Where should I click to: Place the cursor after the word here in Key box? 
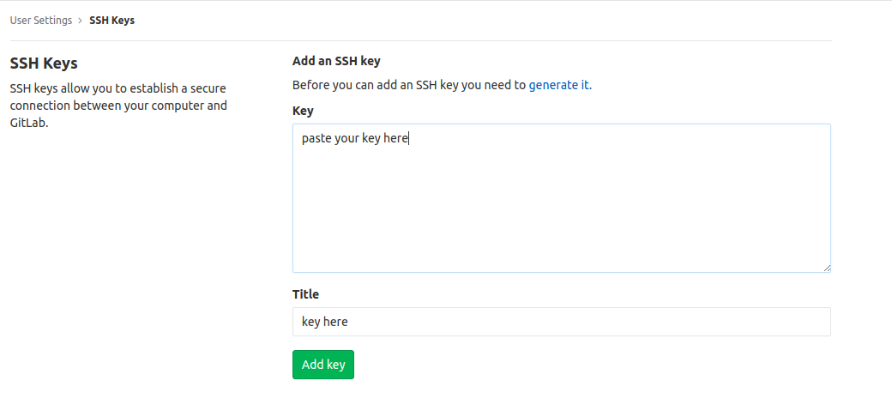[410, 138]
